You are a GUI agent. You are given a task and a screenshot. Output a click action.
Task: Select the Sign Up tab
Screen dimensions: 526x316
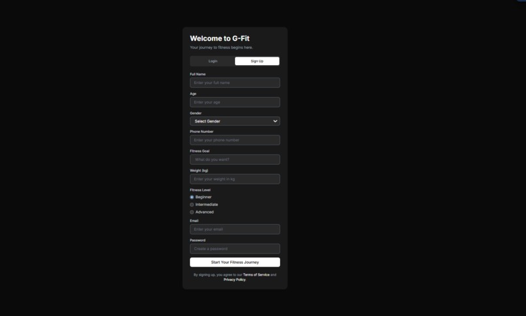coord(257,61)
